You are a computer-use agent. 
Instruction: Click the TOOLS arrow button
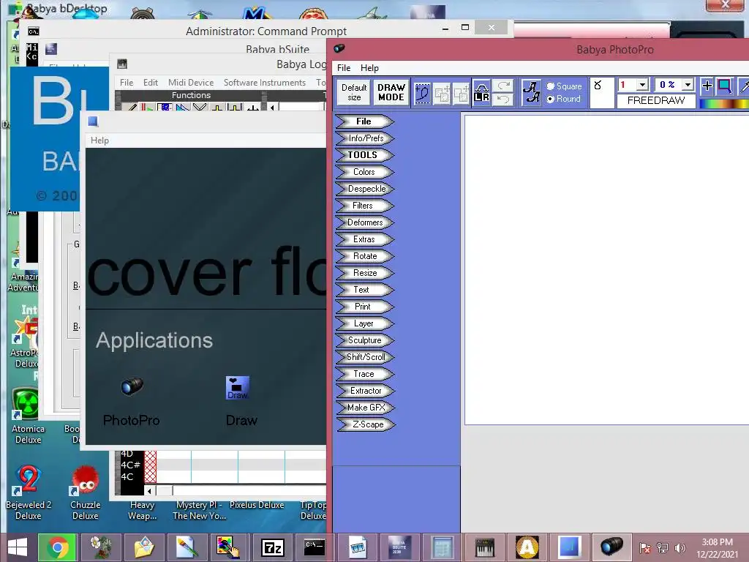pos(364,155)
